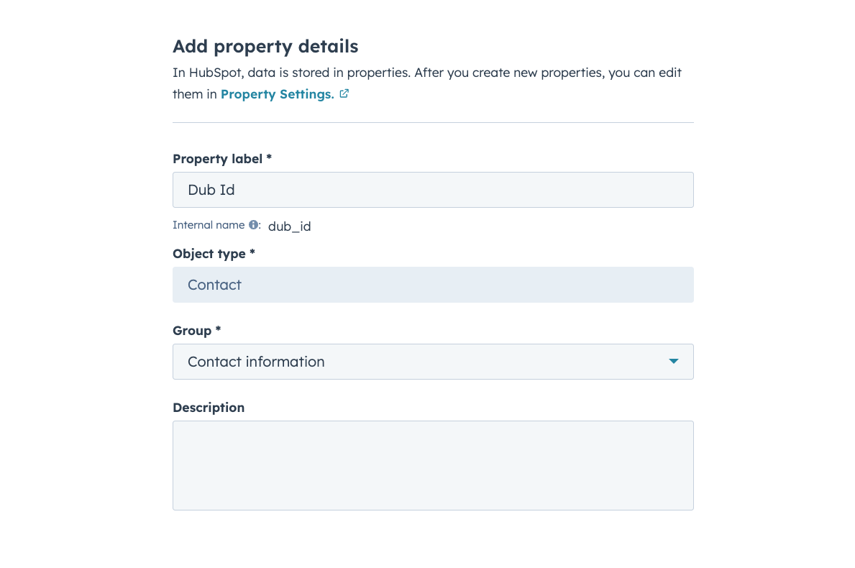Select the disabled Object type Contact field
The width and height of the screenshot is (855, 568).
pos(433,285)
